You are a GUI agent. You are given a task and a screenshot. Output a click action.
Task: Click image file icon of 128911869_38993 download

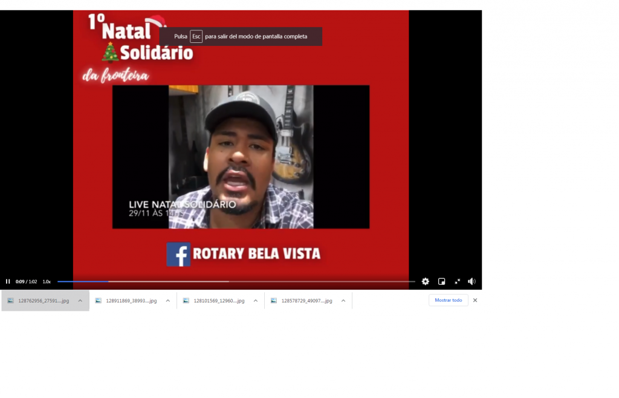(x=99, y=301)
